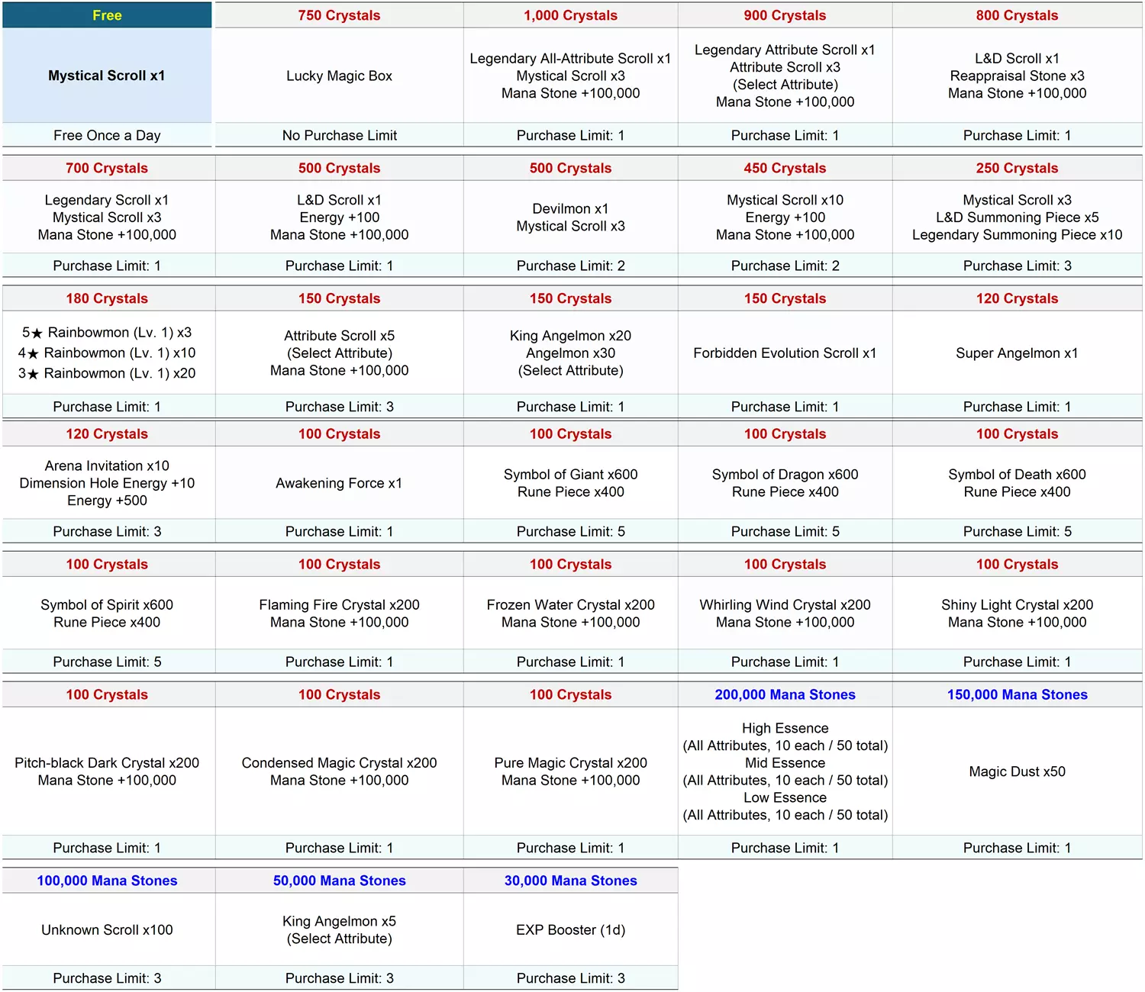Click the EXP Booster (1d) item

click(x=570, y=929)
